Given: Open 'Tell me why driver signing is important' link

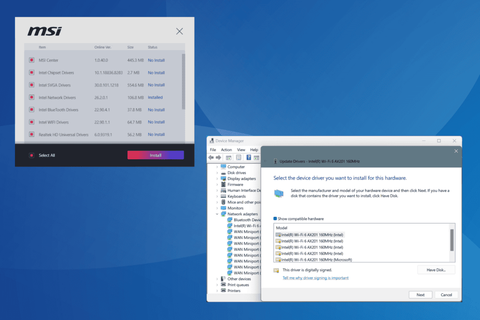Looking at the screenshot, I should tap(315, 278).
